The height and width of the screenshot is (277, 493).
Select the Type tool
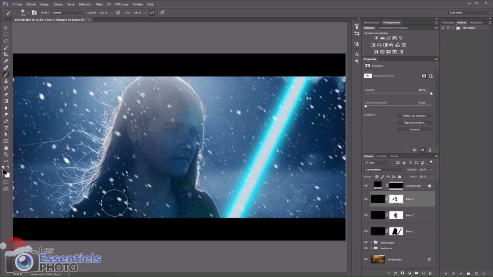[6, 128]
